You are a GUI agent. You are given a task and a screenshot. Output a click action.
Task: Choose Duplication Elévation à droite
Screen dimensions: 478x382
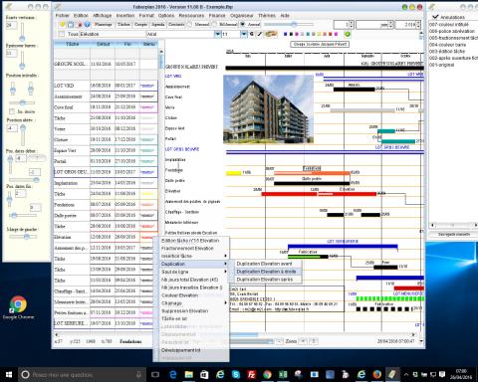pyautogui.click(x=266, y=272)
